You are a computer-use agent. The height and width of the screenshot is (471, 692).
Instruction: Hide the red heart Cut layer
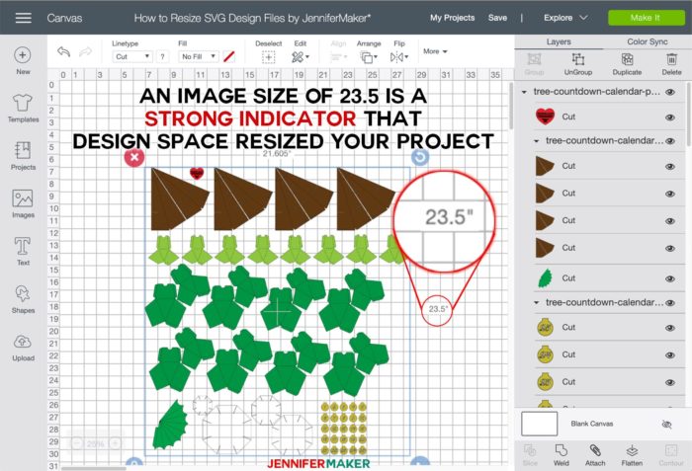point(670,118)
